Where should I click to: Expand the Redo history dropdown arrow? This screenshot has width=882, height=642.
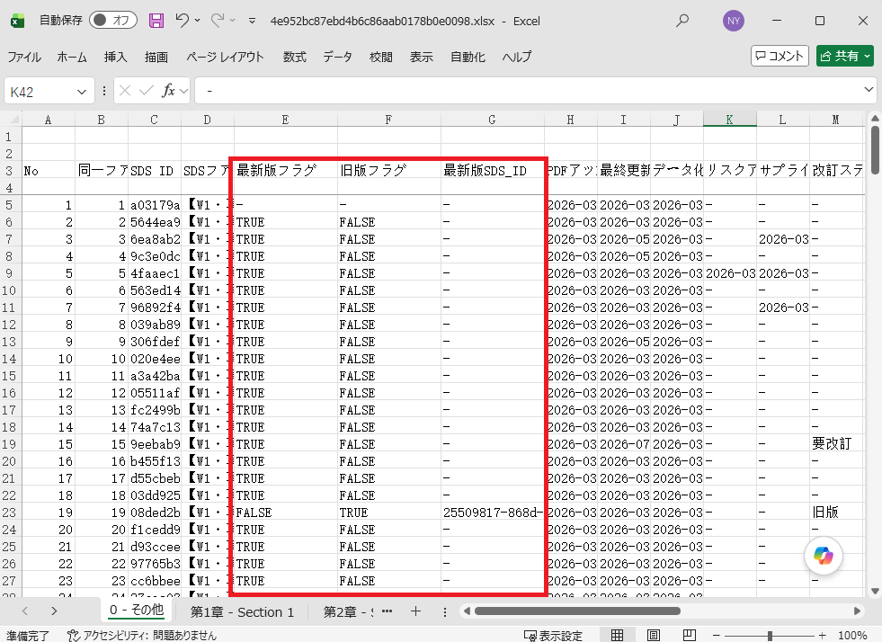(x=232, y=21)
